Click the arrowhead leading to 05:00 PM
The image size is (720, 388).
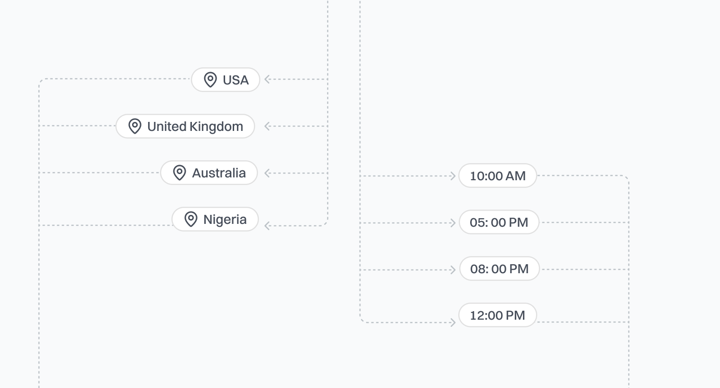(x=453, y=223)
